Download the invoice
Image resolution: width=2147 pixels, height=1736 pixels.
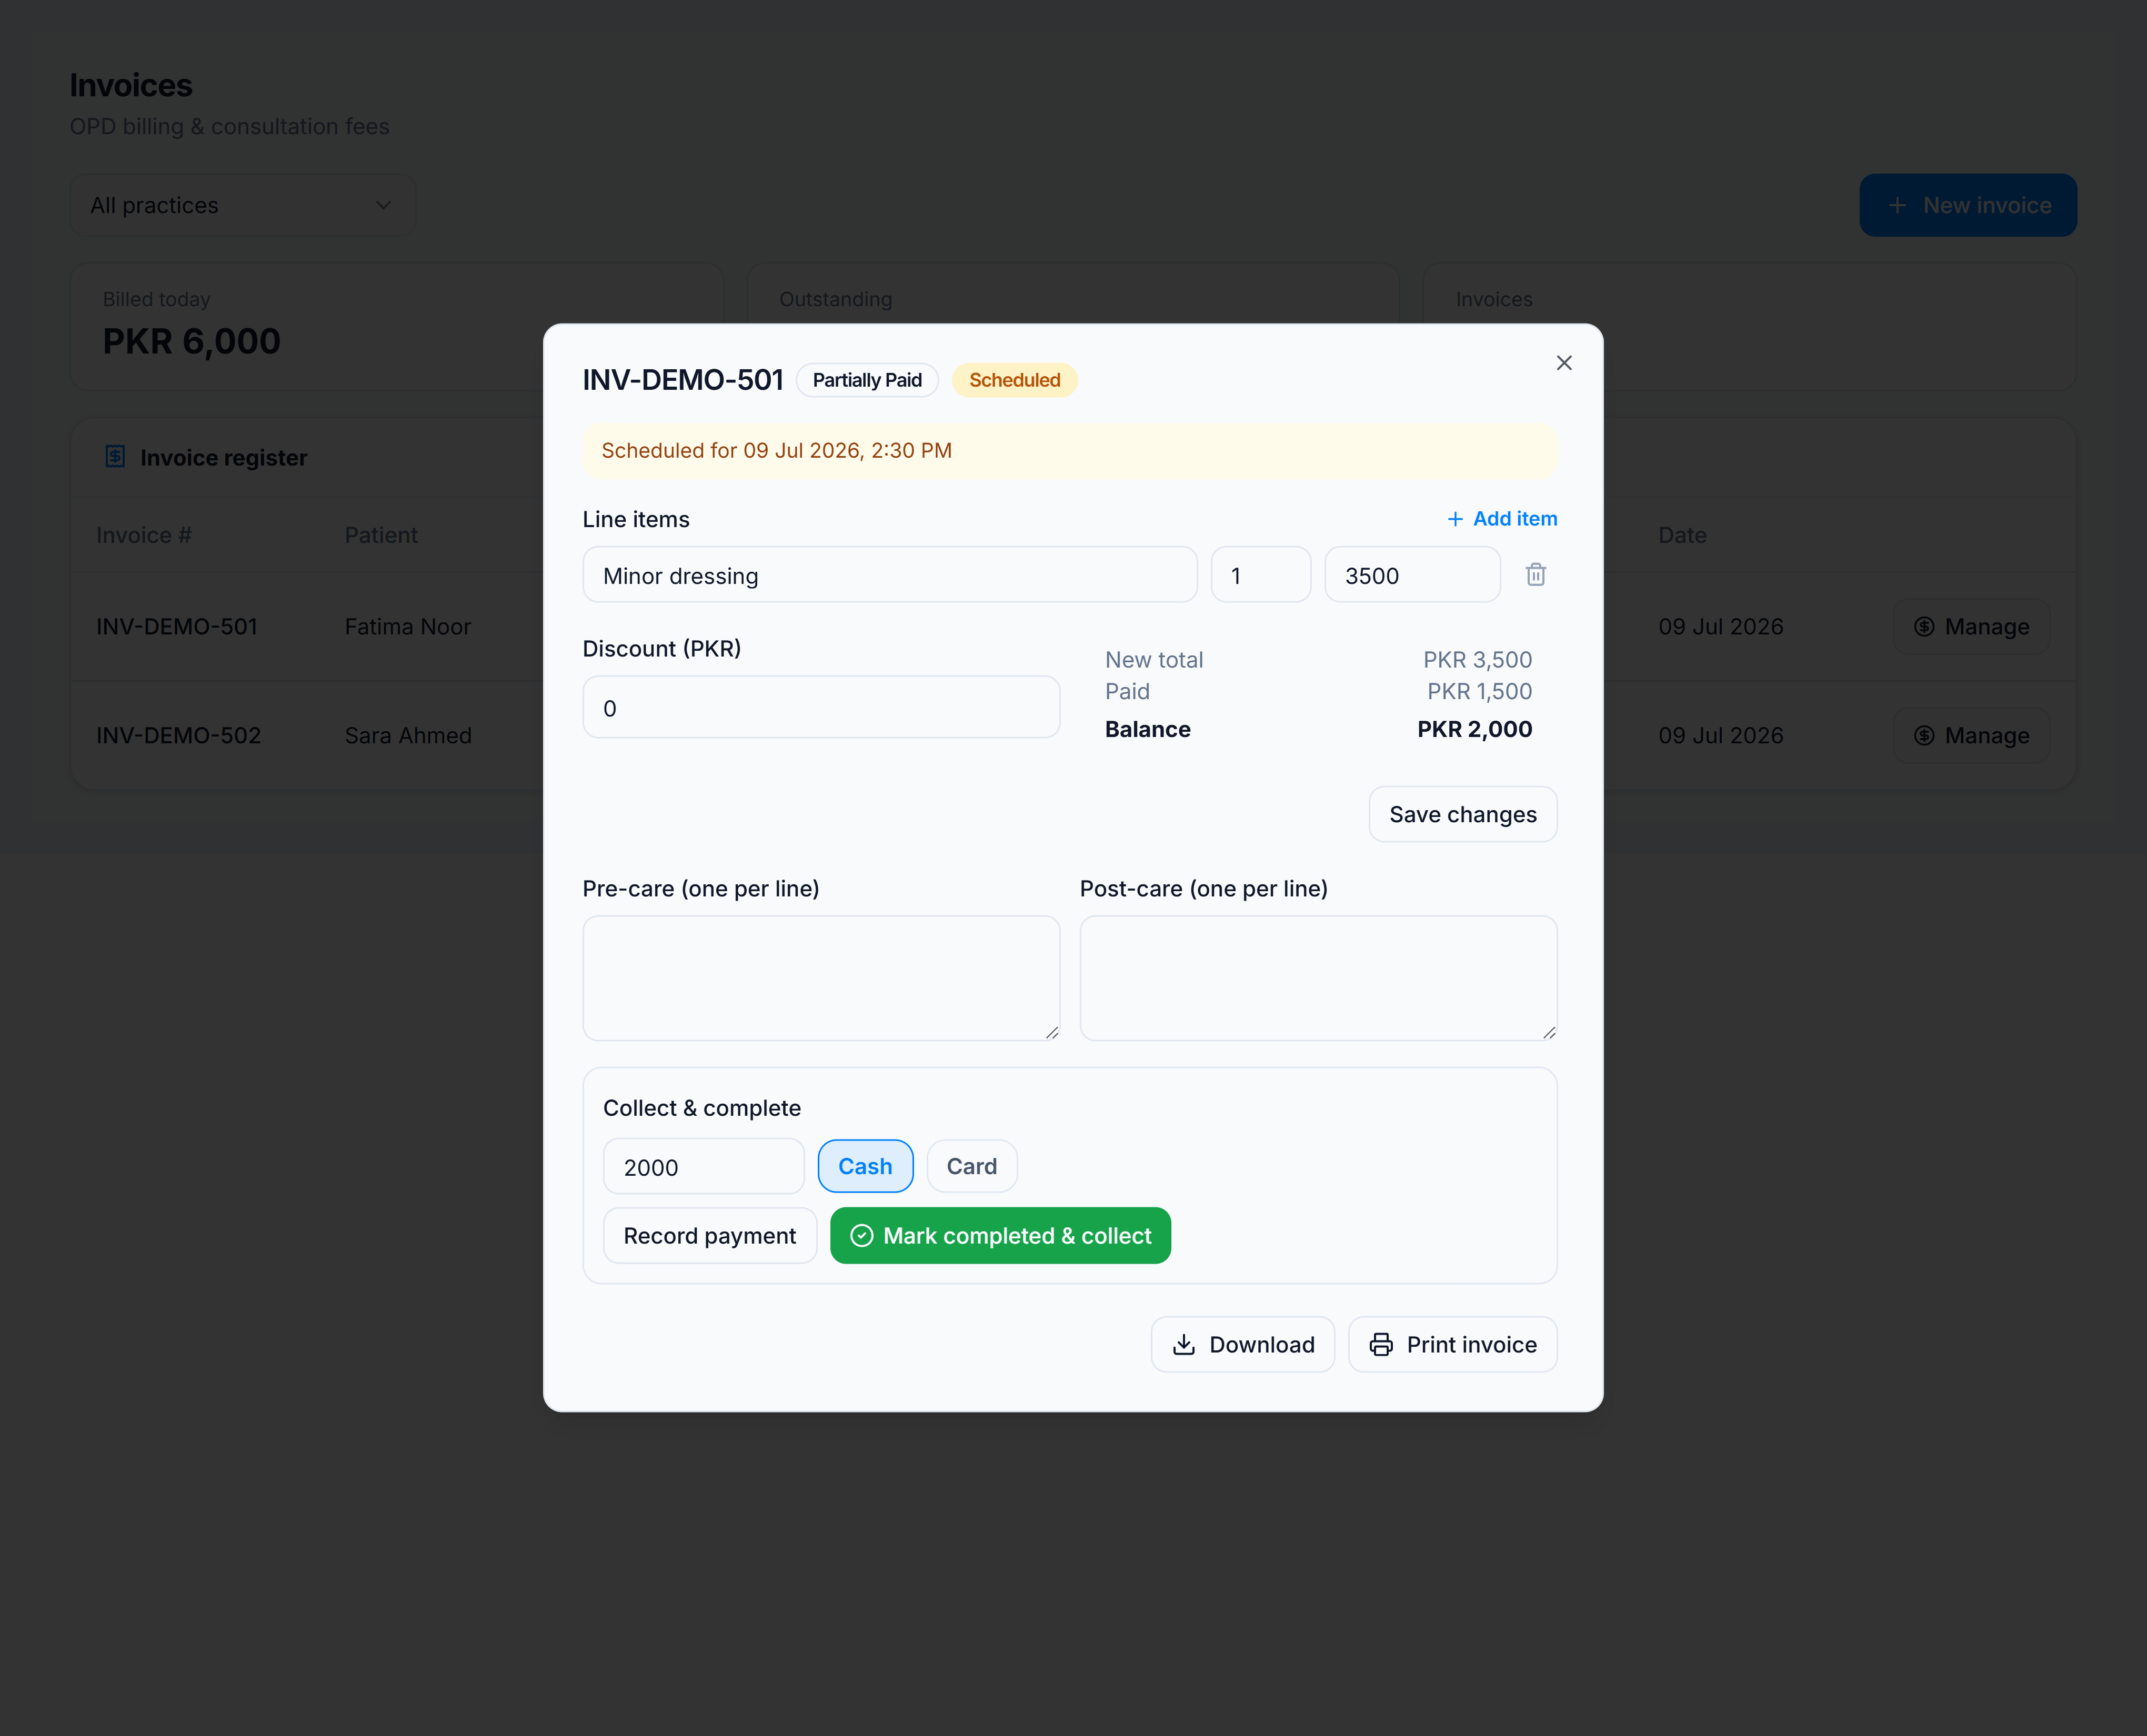[x=1242, y=1344]
